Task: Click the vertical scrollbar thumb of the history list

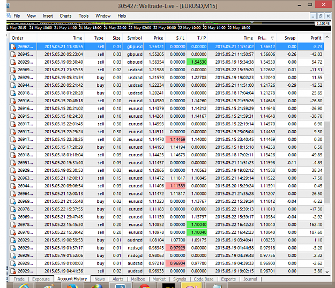Action: click(327, 162)
